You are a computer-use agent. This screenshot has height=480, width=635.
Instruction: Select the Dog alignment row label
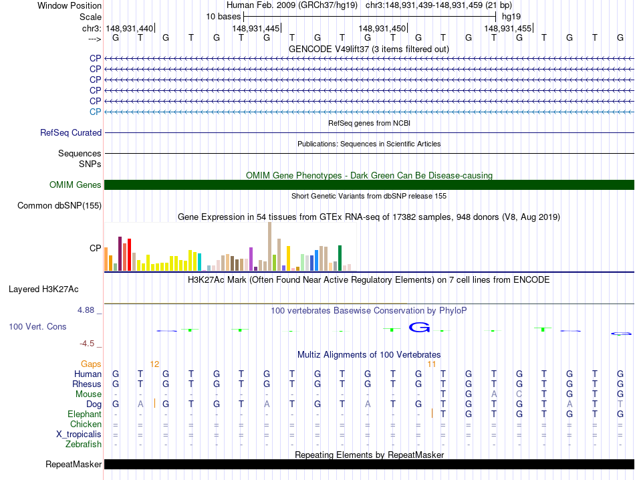[x=94, y=404]
